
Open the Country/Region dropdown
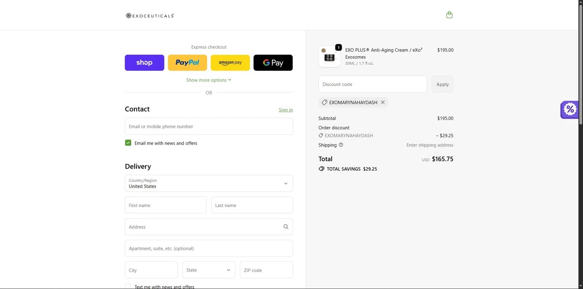(x=209, y=183)
